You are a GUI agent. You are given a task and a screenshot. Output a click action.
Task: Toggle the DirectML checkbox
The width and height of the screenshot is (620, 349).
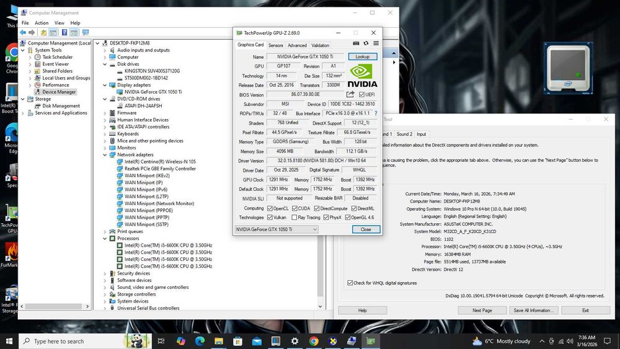point(354,208)
